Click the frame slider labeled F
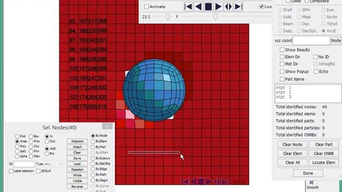 pos(215,17)
